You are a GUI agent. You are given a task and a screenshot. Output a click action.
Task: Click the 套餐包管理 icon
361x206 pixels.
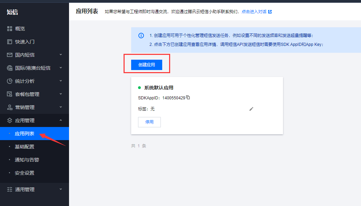coord(9,94)
